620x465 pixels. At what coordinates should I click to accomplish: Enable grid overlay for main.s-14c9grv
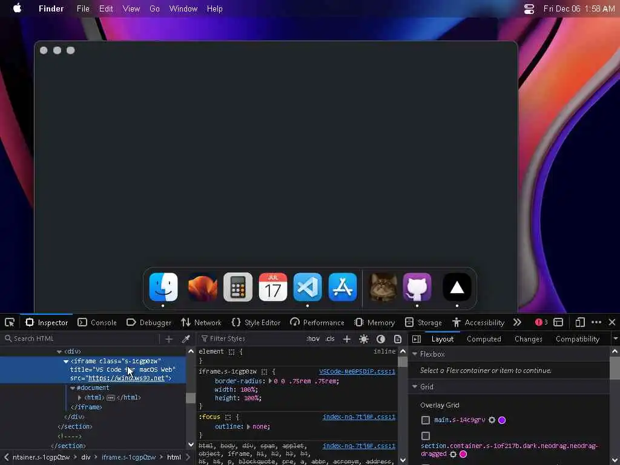pyautogui.click(x=426, y=420)
